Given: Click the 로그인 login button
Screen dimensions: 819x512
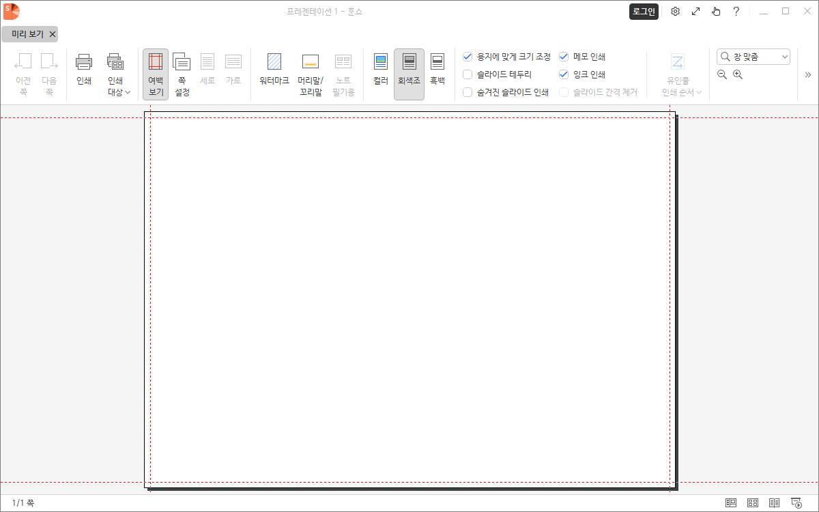Looking at the screenshot, I should click(644, 12).
